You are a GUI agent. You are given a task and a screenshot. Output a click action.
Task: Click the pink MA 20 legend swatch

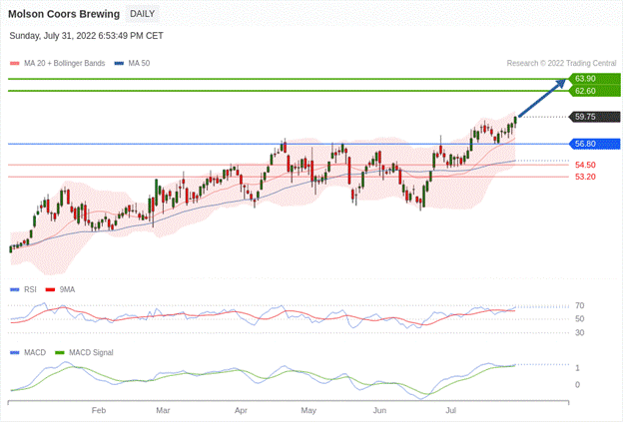15,63
